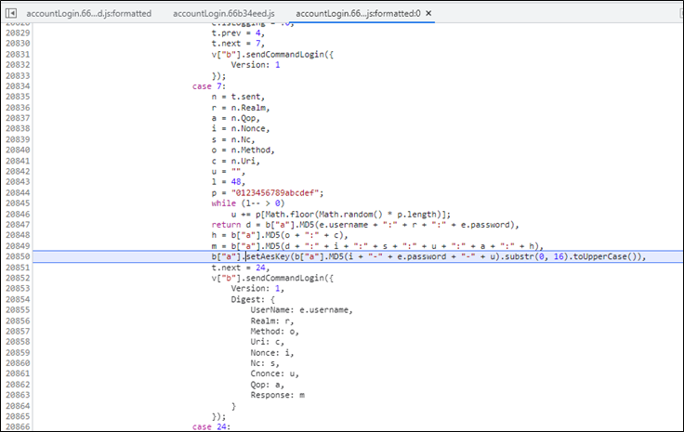Click "Nonce: i," line
The height and width of the screenshot is (432, 684).
[272, 353]
